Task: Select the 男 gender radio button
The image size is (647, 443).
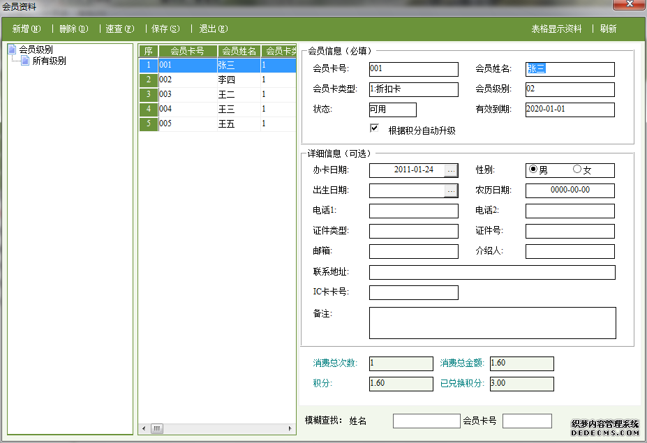Action: click(534, 170)
